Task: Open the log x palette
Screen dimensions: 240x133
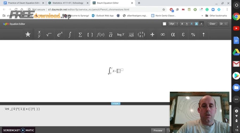Action: (121, 35)
